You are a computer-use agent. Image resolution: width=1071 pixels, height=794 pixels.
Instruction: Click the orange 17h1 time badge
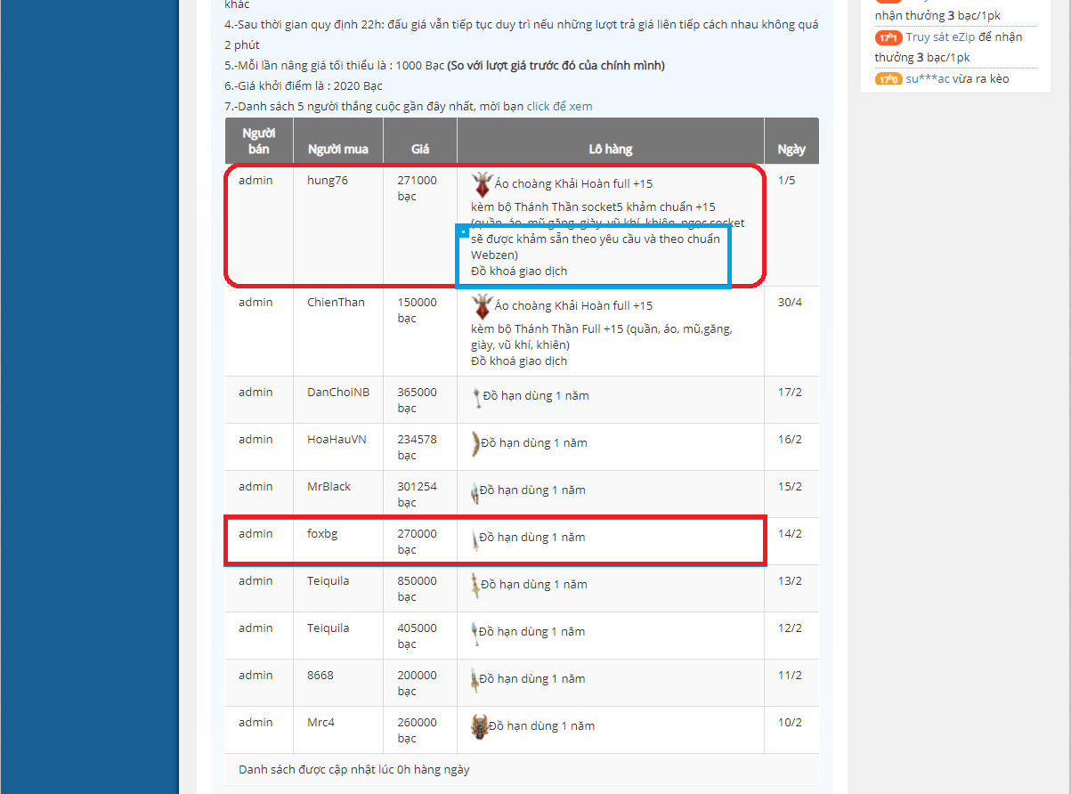tap(888, 38)
